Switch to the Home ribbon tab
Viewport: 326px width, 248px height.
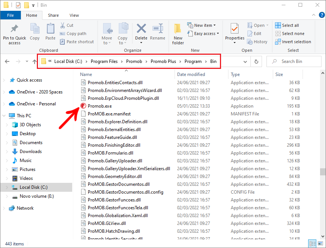coord(32,15)
